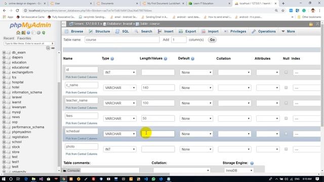Viewport: 324px width, 182px height.
Task: Open Default column help icon
Action: 192,59
